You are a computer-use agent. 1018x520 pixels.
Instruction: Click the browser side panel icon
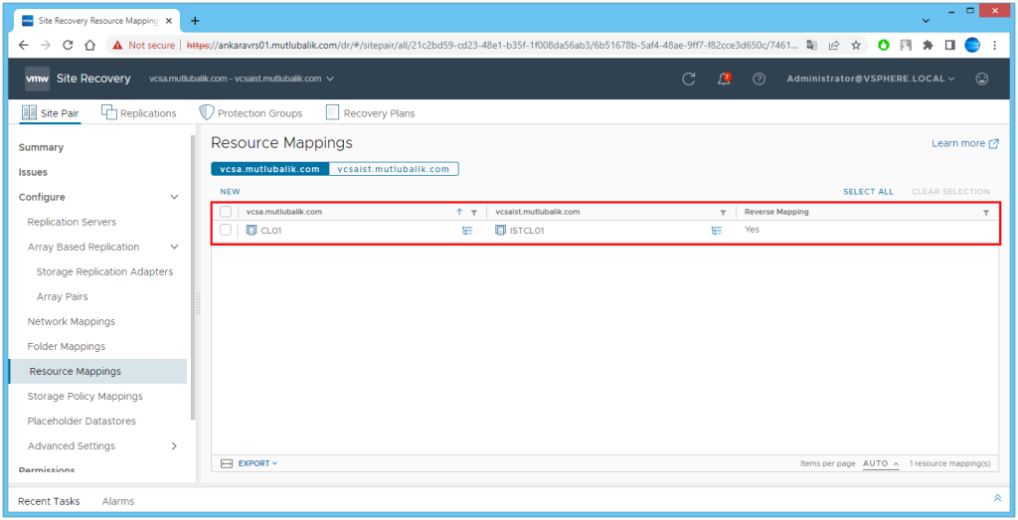(x=949, y=46)
